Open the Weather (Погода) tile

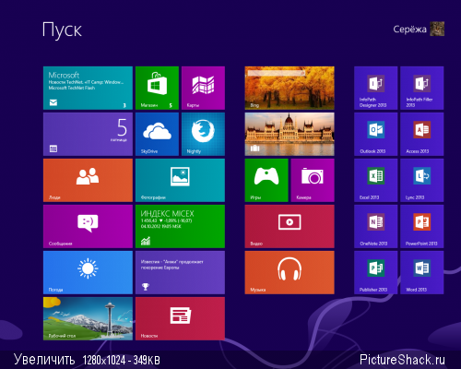click(88, 272)
